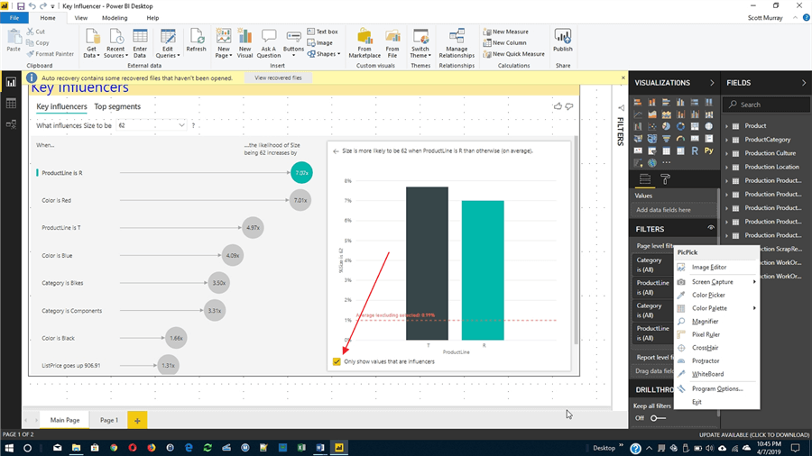Screen dimensions: 812x456
Task: Click the Save icon in title bar
Action: (x=21, y=6)
